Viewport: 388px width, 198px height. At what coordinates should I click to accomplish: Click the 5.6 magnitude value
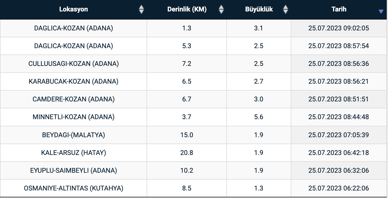coord(259,117)
